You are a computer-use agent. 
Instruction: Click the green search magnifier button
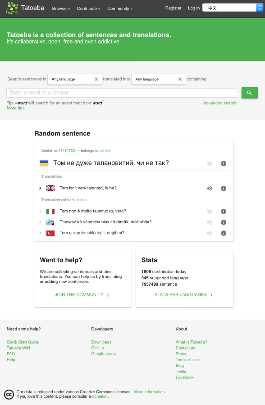click(x=250, y=93)
